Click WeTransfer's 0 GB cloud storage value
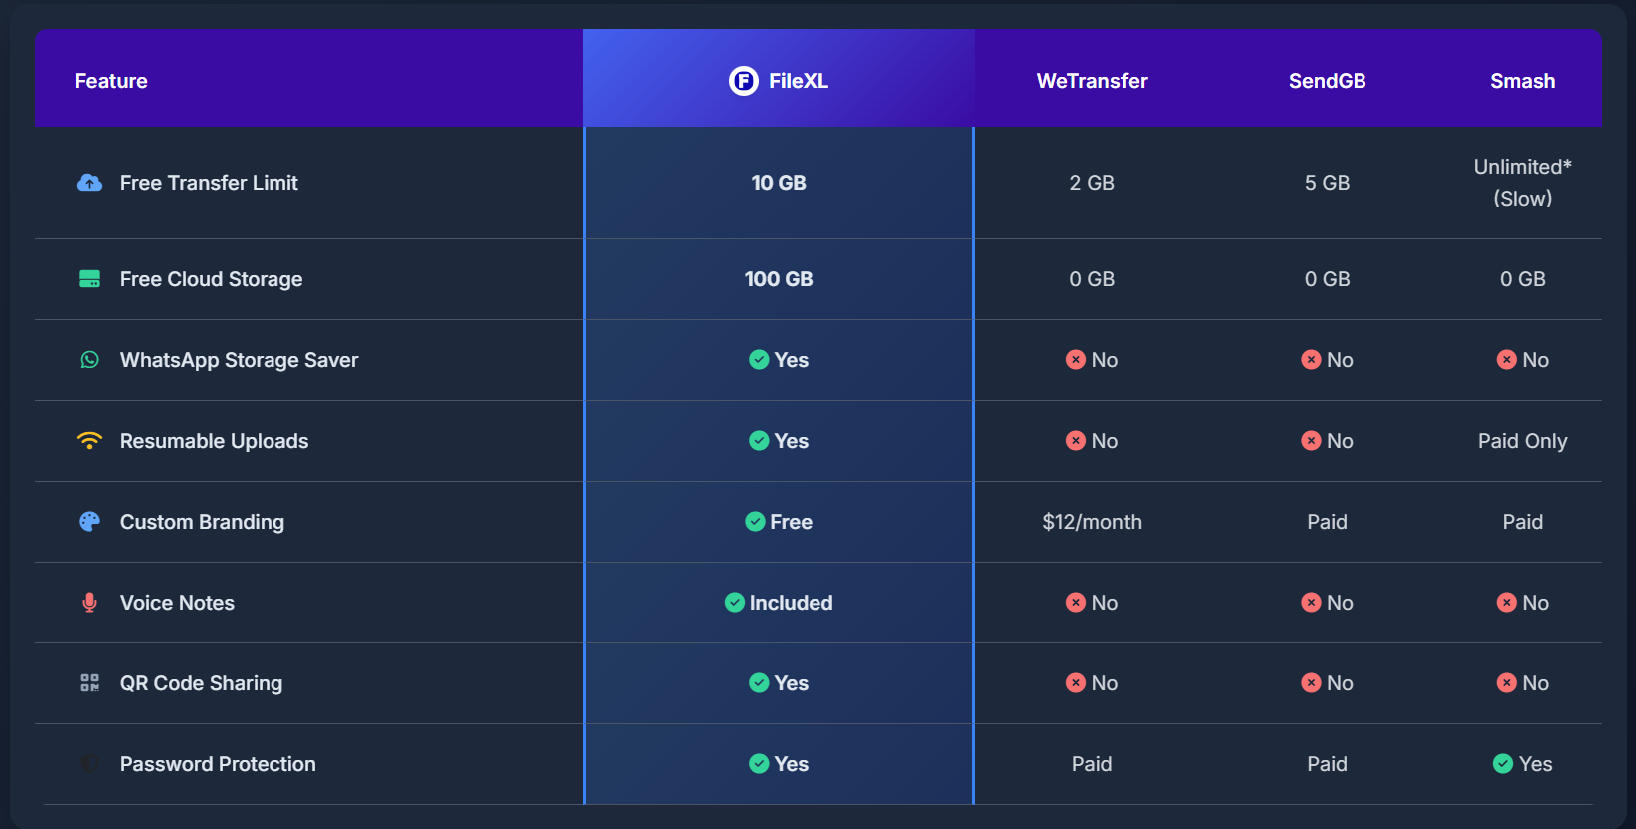The width and height of the screenshot is (1636, 829). pyautogui.click(x=1092, y=279)
